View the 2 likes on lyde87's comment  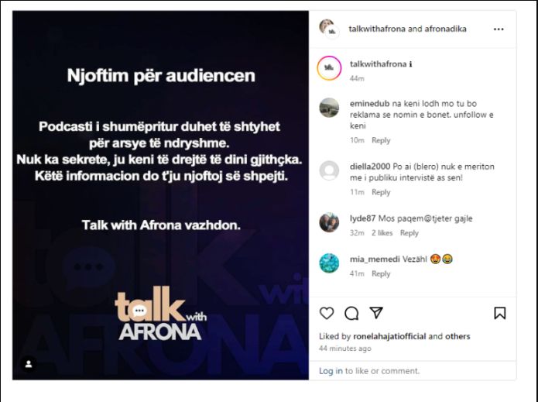(382, 233)
